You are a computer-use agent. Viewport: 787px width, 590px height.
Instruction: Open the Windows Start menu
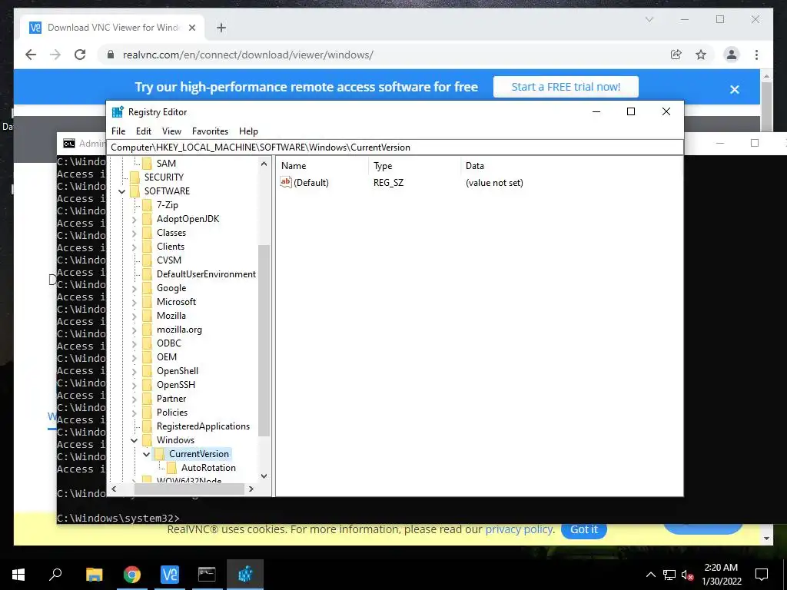point(18,574)
